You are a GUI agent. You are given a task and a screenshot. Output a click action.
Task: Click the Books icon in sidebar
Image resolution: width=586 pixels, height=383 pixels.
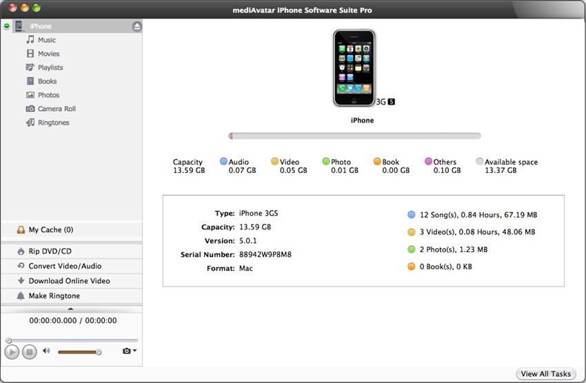pyautogui.click(x=30, y=81)
